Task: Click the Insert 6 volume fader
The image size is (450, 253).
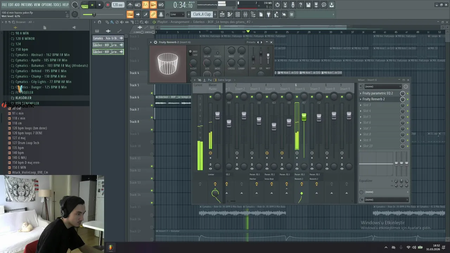Action: point(304,117)
